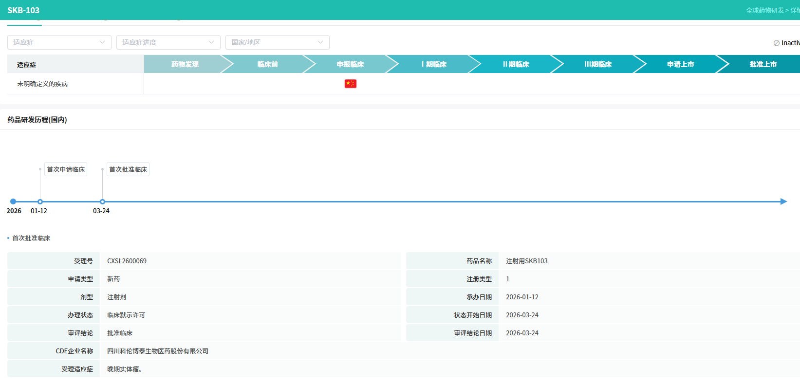Click the 2026 timeline start dot
This screenshot has width=800, height=383.
13,201
